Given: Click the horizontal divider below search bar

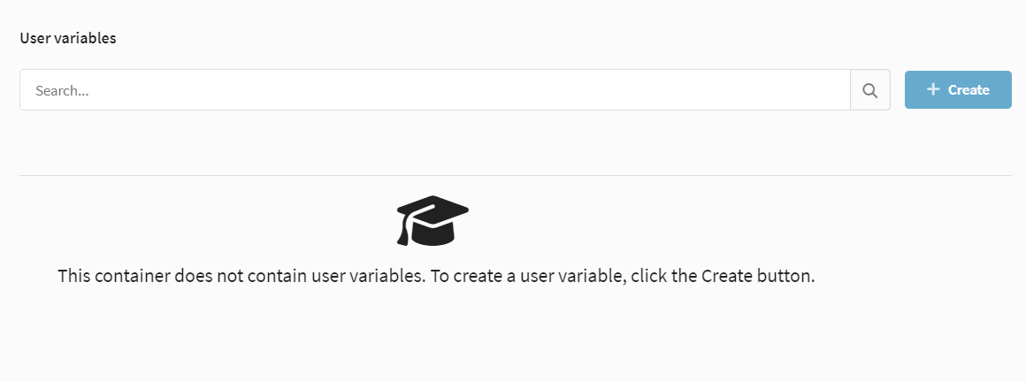Looking at the screenshot, I should pos(516,175).
